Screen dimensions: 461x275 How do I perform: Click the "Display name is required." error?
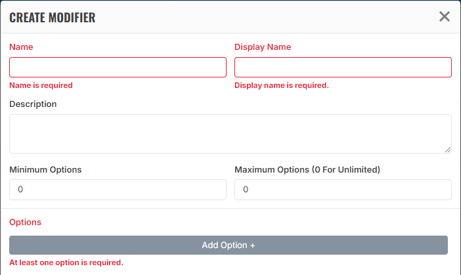pos(281,85)
